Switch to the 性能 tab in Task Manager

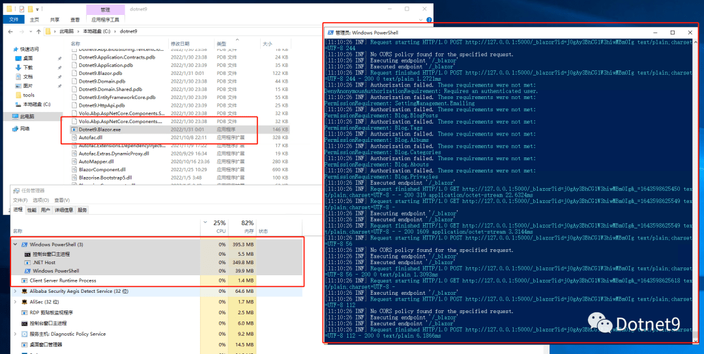[x=32, y=210]
